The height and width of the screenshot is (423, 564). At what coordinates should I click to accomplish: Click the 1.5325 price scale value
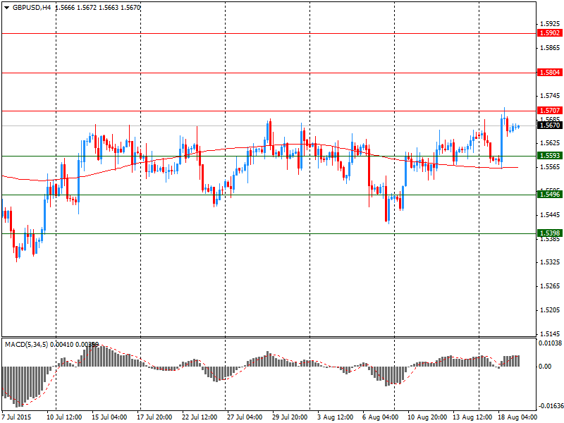pyautogui.click(x=550, y=262)
